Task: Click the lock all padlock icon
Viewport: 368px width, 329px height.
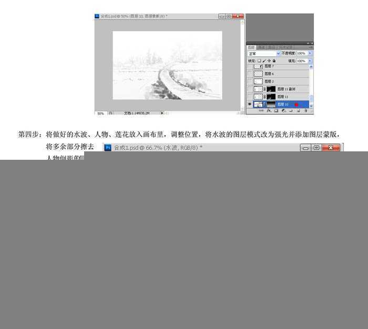Action: point(274,61)
